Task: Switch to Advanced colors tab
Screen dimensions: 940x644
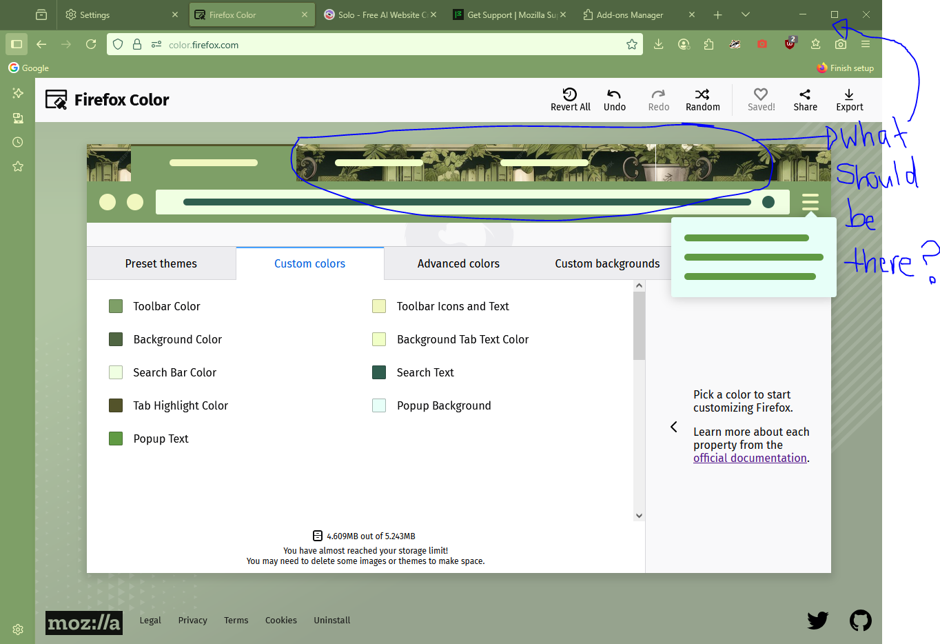Action: tap(458, 263)
